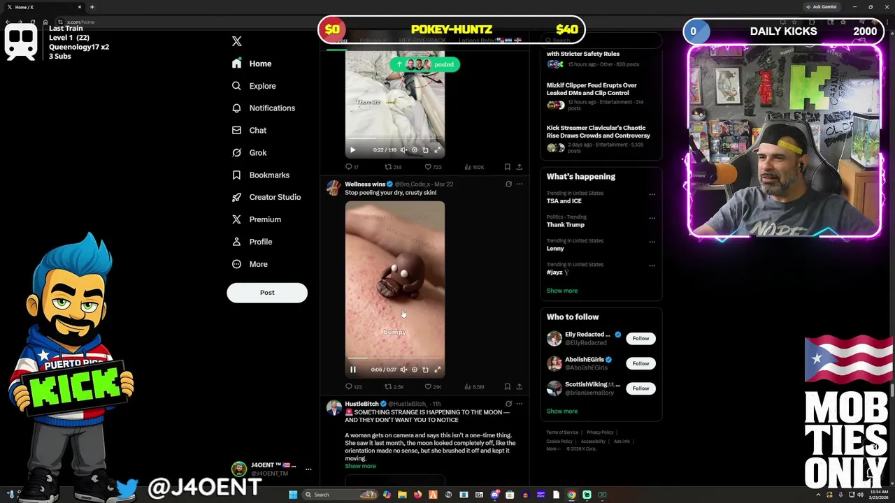Open 'Mizkif Clipper Feud Erupts' news story

click(x=601, y=97)
